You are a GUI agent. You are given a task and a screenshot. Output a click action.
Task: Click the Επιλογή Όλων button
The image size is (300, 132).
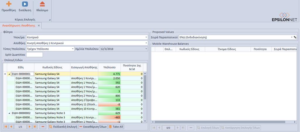pyautogui.click(x=208, y=128)
